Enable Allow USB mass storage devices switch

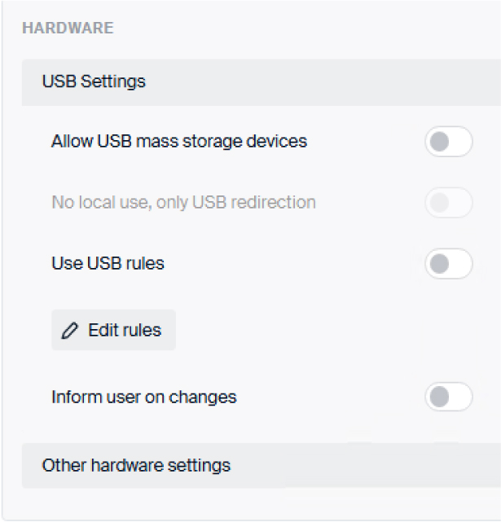coord(448,142)
